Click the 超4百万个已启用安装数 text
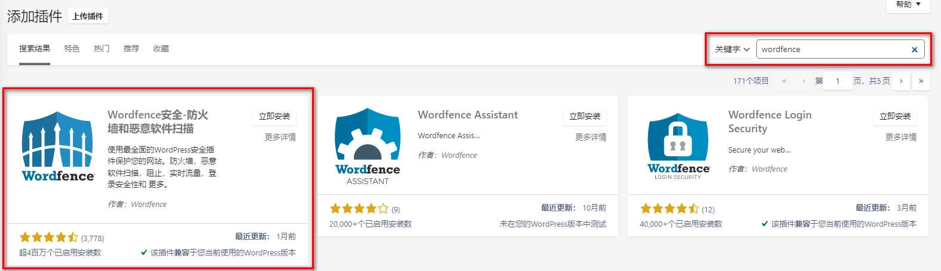Screen dimensions: 941x271 click(60, 253)
